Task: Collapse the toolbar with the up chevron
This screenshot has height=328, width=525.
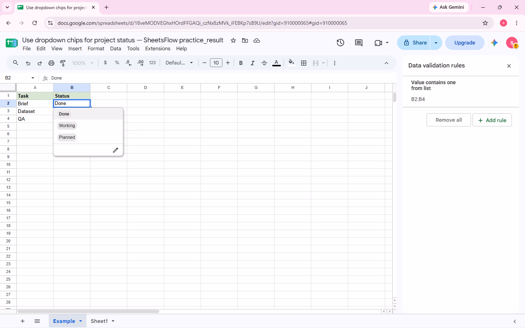Action: [386, 63]
